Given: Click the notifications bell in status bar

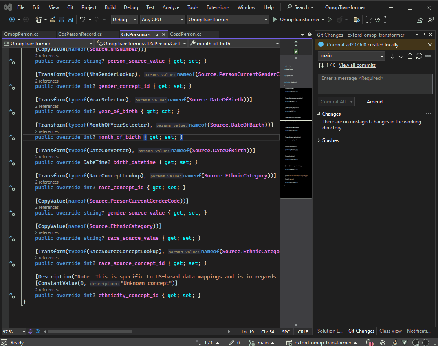Looking at the screenshot, I should point(368,343).
